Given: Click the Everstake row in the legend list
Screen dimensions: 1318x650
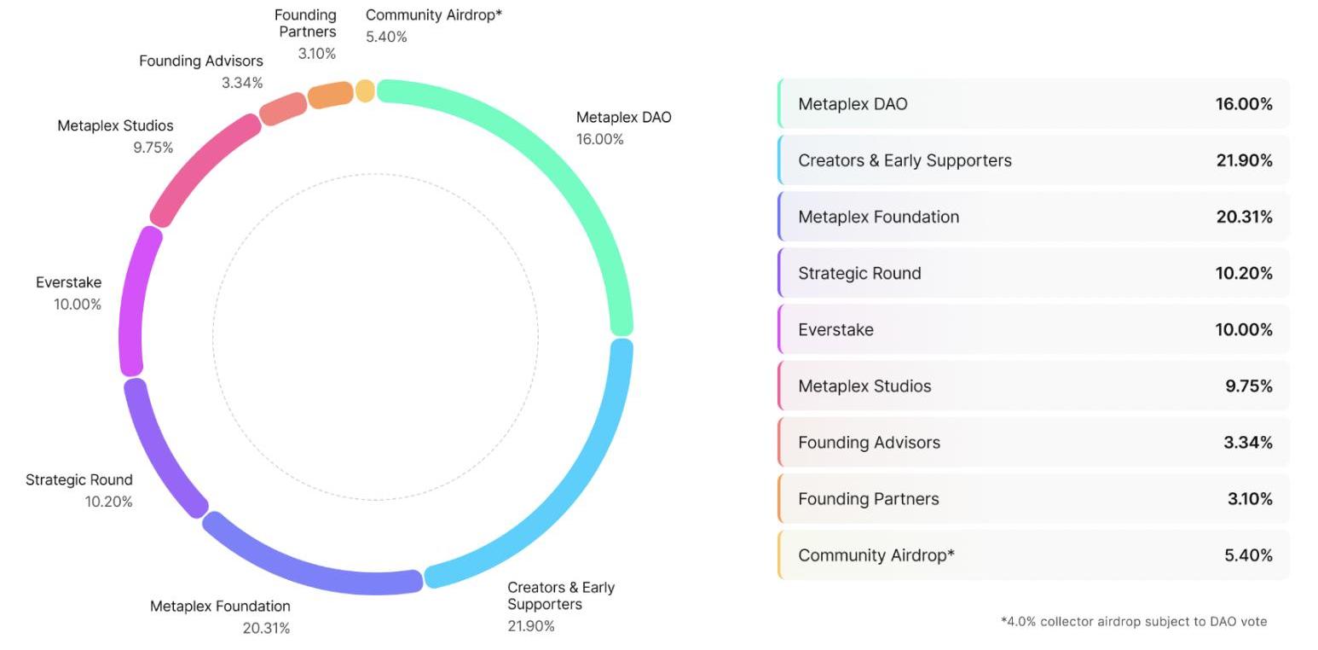Looking at the screenshot, I should pos(1033,329).
